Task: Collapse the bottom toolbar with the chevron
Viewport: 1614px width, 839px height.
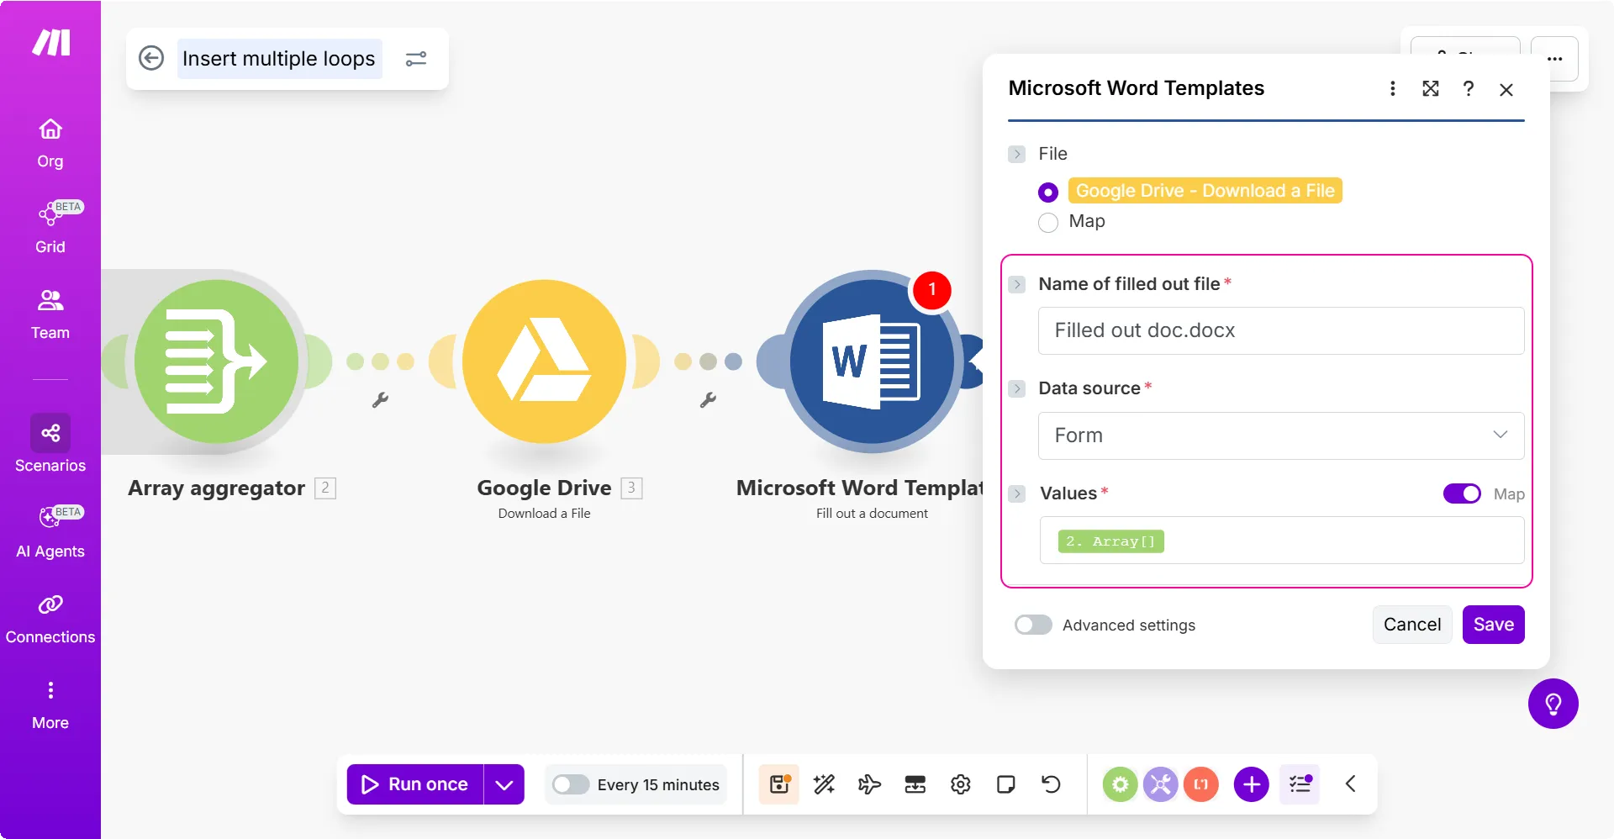Action: (x=1351, y=784)
